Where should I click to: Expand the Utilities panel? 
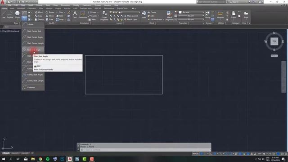pyautogui.click(x=222, y=23)
